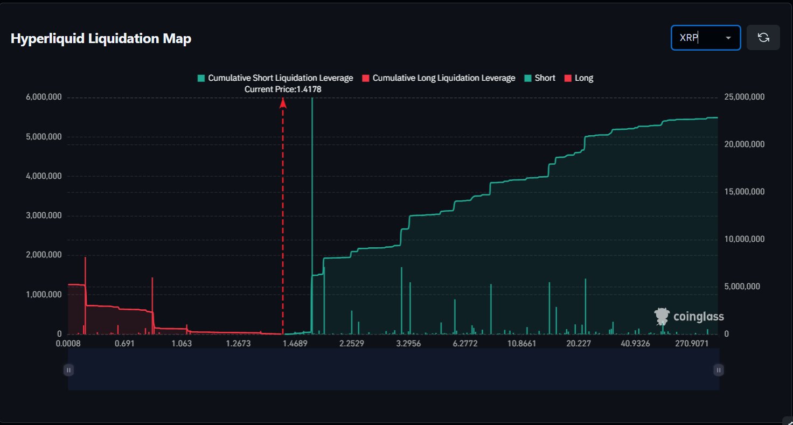Click the 1.4689 x-axis price label
Viewport: 793px width, 425px height.
(x=294, y=344)
